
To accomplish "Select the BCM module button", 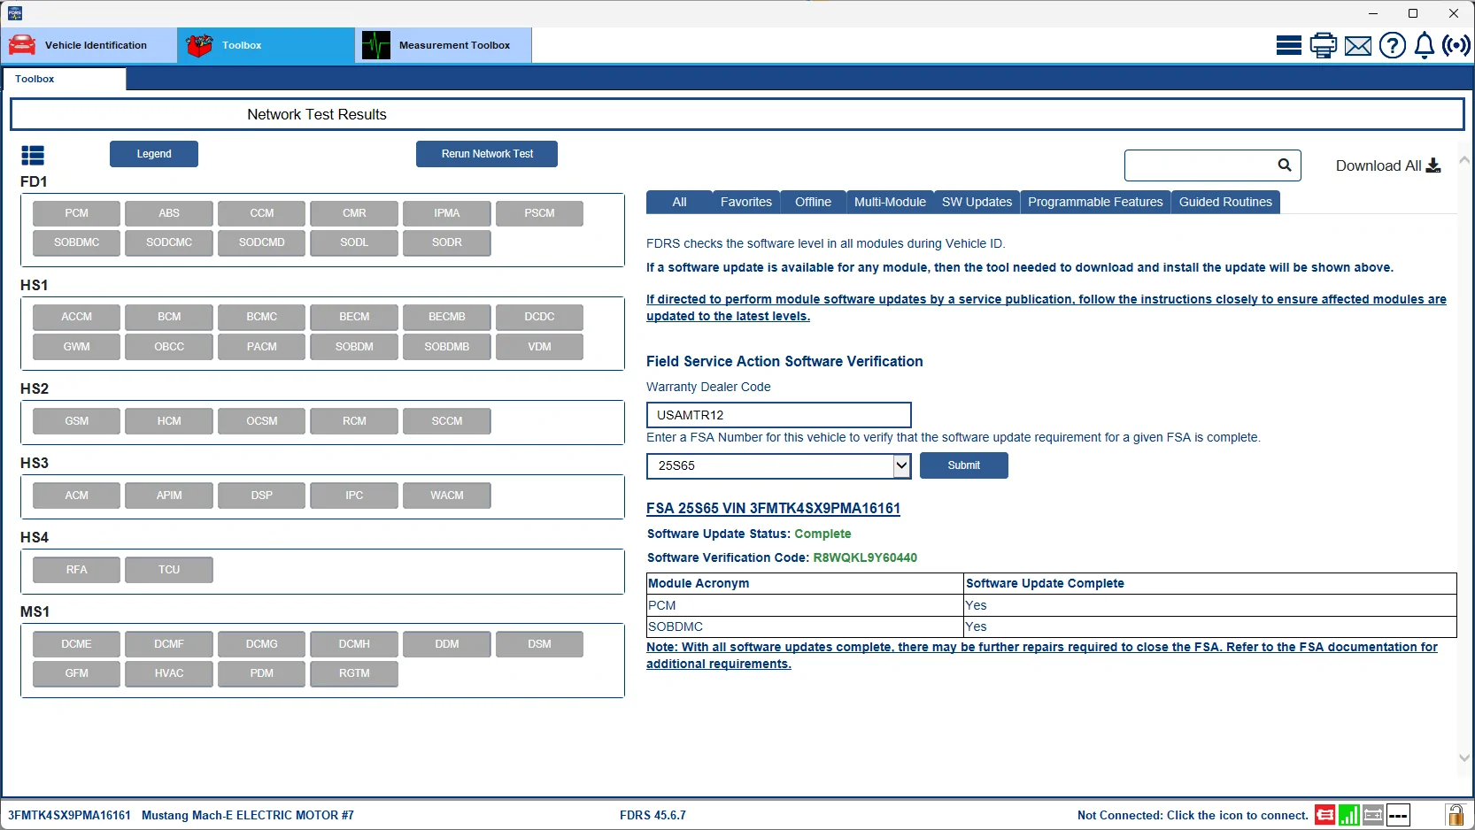I will pyautogui.click(x=169, y=317).
